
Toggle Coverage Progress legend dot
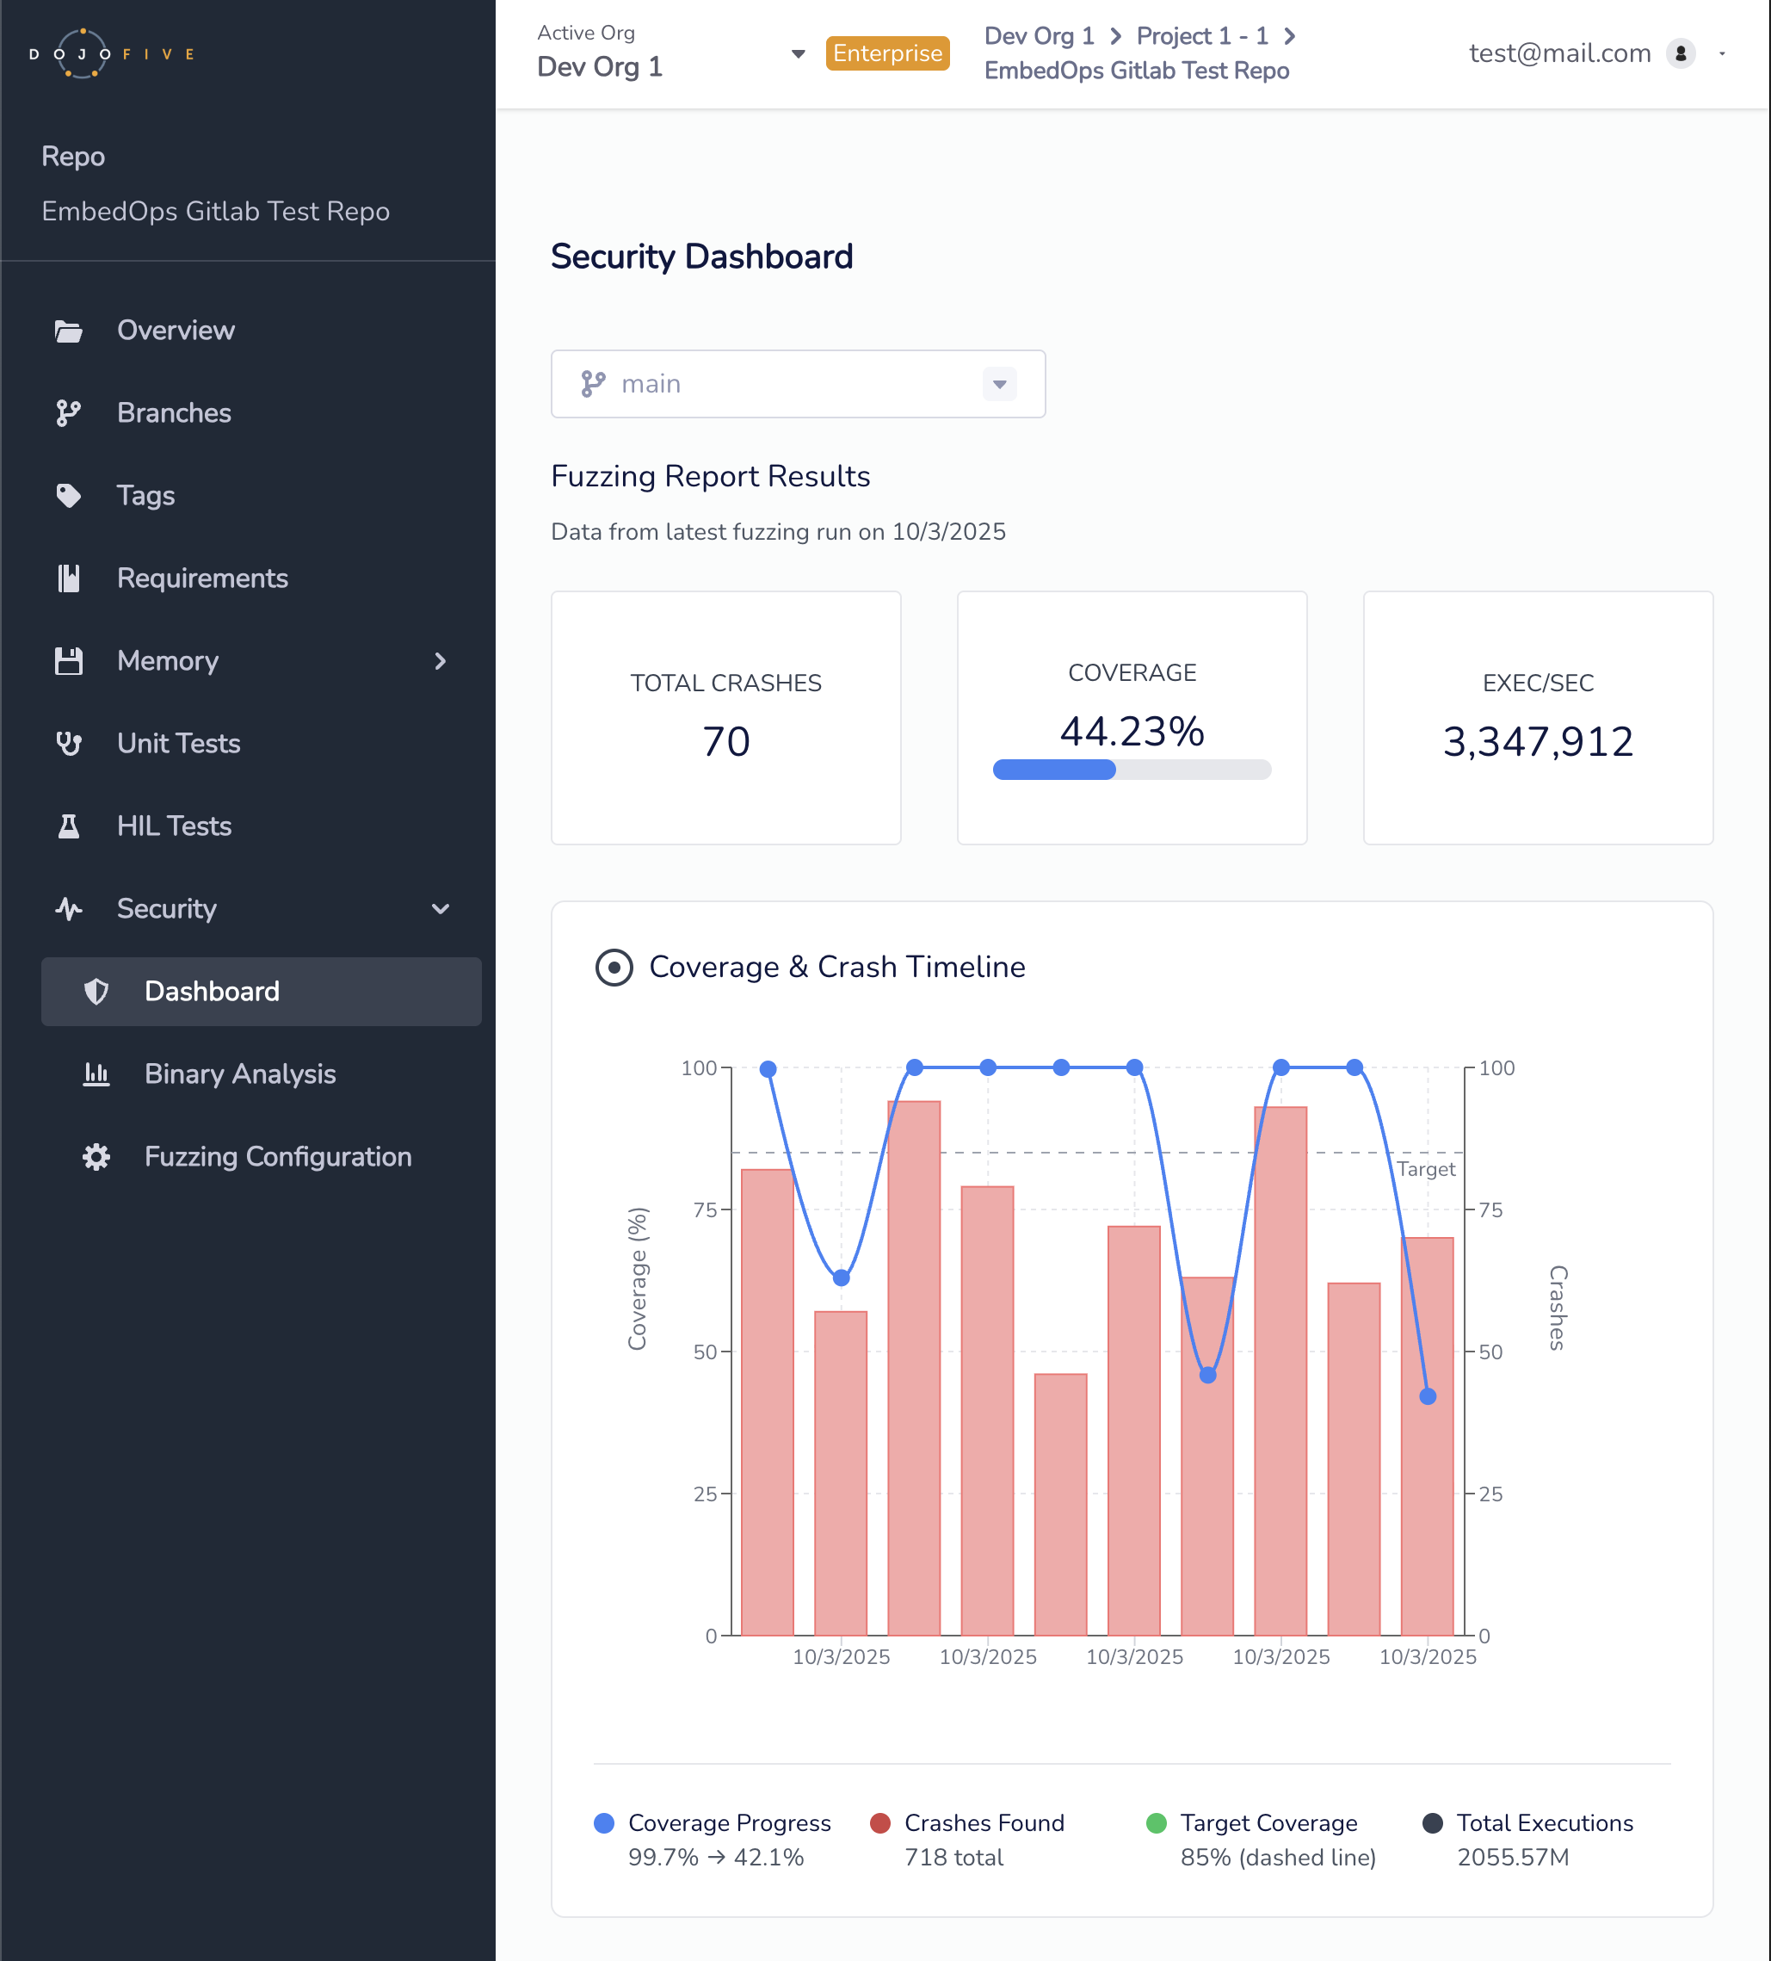pos(604,1823)
